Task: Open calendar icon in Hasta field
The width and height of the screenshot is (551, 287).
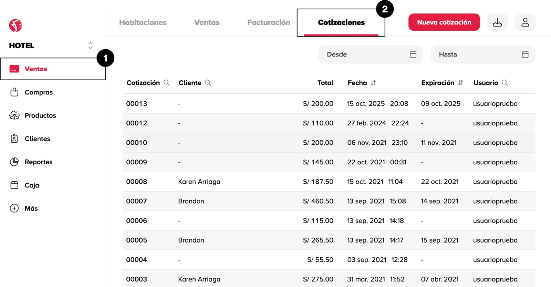Action: tap(525, 54)
